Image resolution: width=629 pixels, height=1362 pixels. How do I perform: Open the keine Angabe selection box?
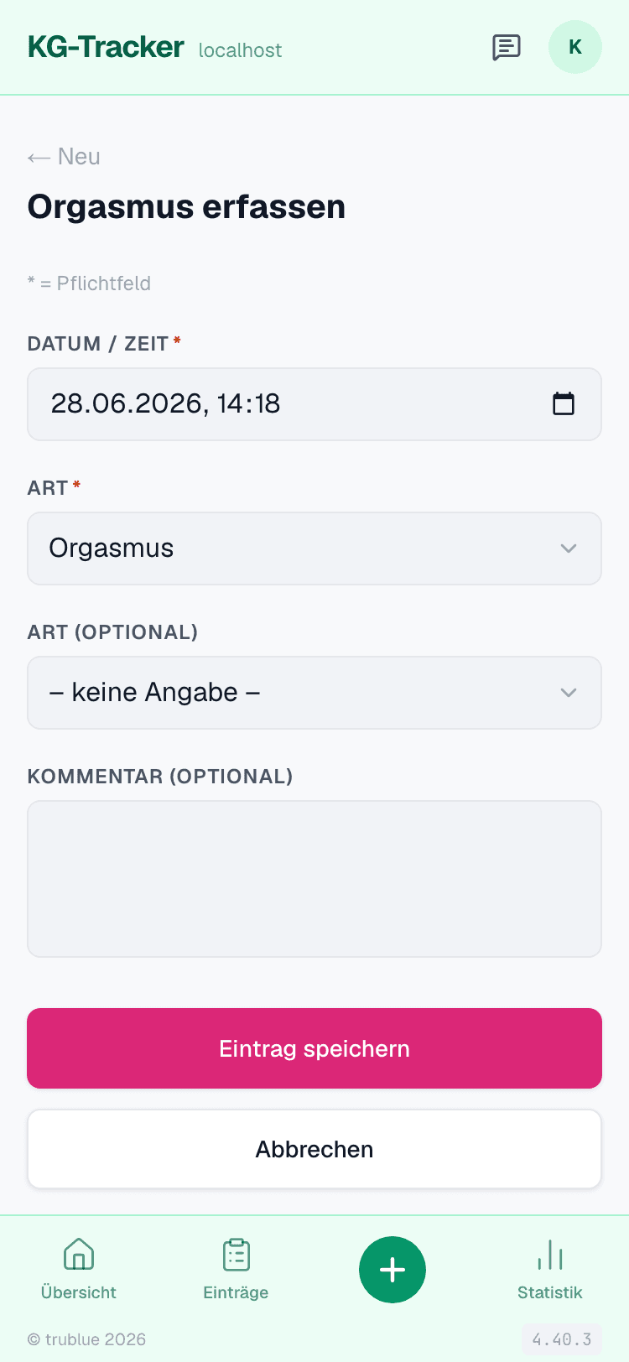[x=314, y=693]
